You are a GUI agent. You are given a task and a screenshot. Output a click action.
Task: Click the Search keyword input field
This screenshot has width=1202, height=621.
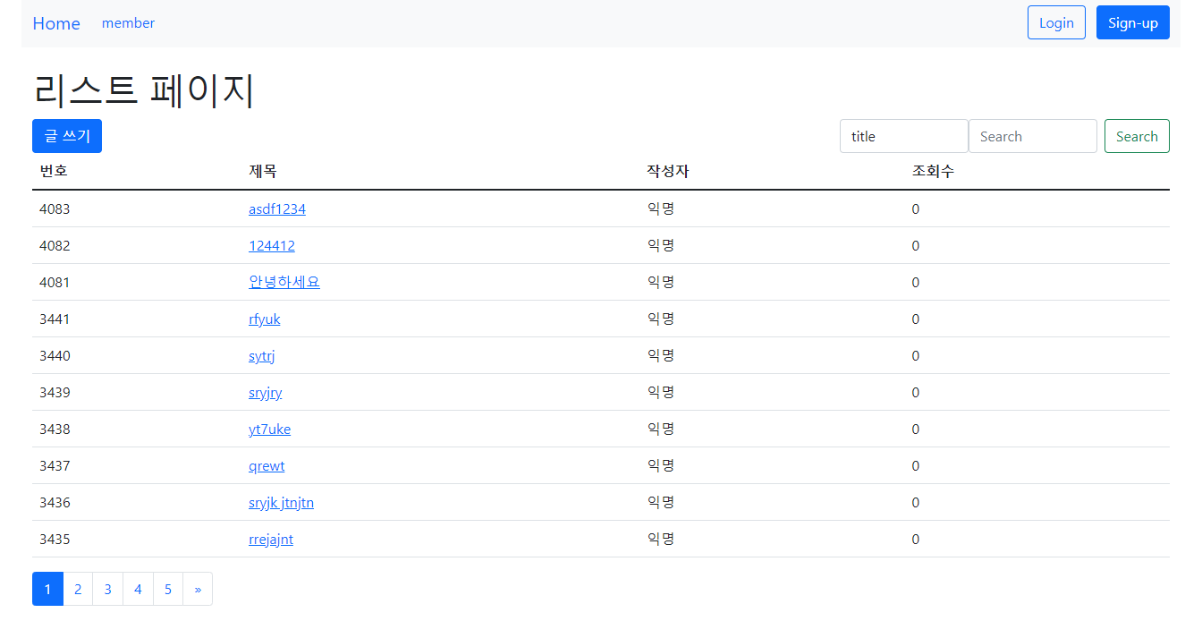[1033, 136]
